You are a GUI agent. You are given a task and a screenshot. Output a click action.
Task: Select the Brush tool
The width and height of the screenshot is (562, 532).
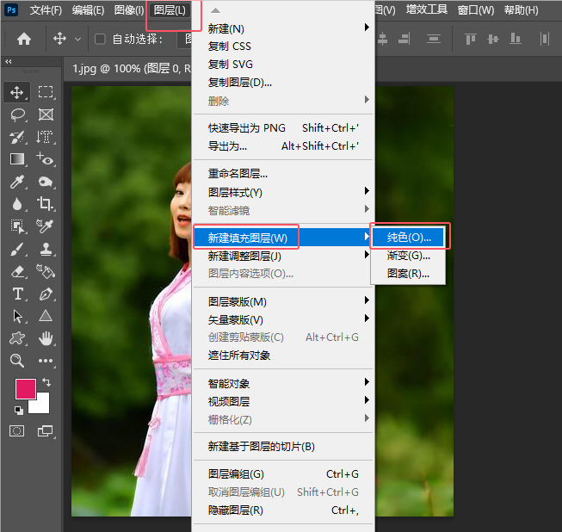point(17,249)
